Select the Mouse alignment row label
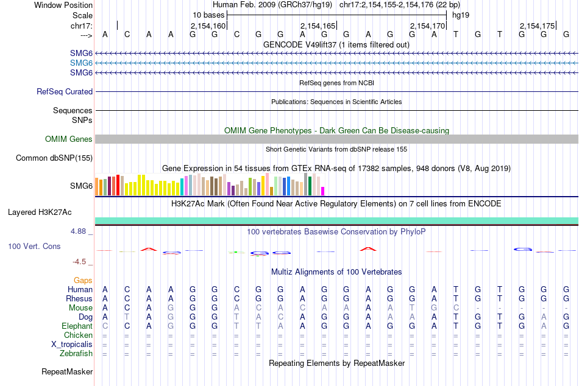Image resolution: width=579 pixels, height=386 pixels. tap(80, 308)
